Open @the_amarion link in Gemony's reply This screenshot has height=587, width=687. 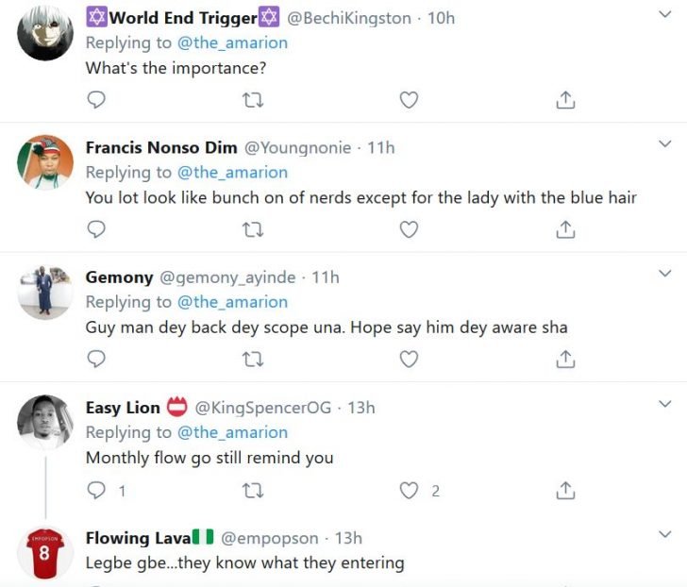click(x=232, y=302)
